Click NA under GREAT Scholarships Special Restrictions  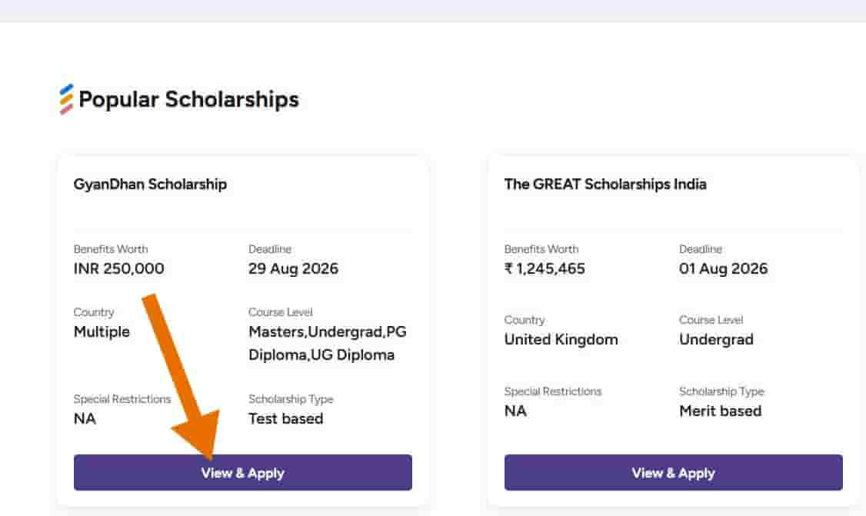point(515,411)
